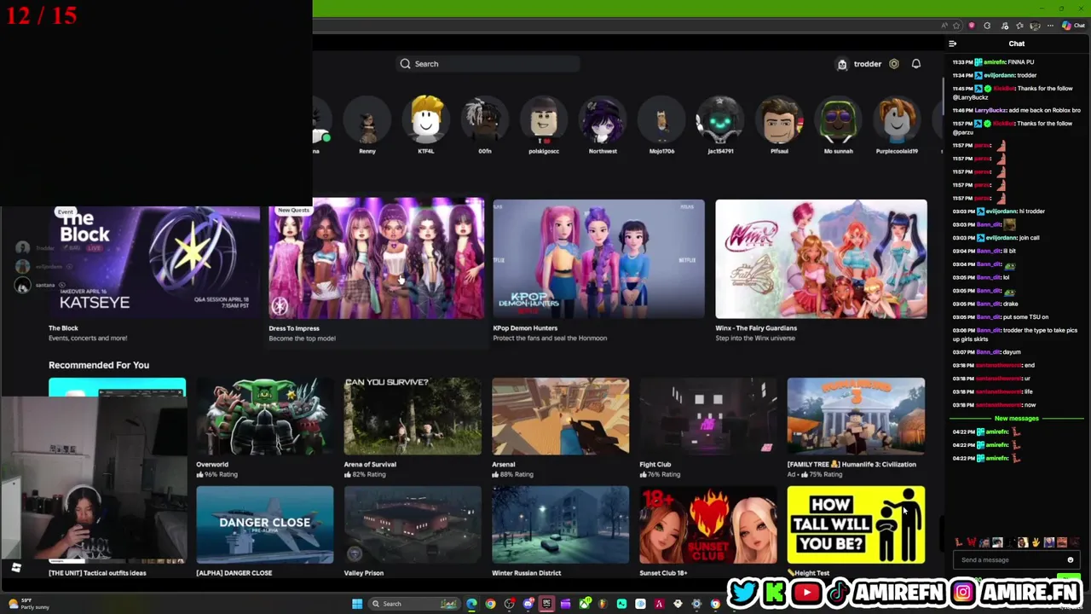Open Sunset Club 18+ game tile
Viewport: 1091px width, 614px height.
pyautogui.click(x=708, y=525)
